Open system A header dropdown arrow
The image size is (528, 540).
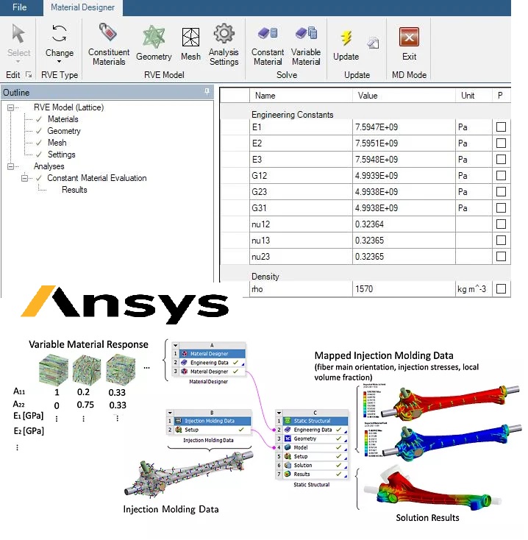[x=176, y=345]
